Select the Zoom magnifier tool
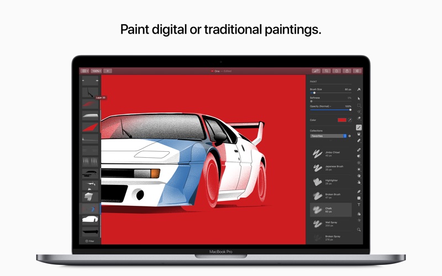This screenshot has height=276, width=442. [x=359, y=230]
